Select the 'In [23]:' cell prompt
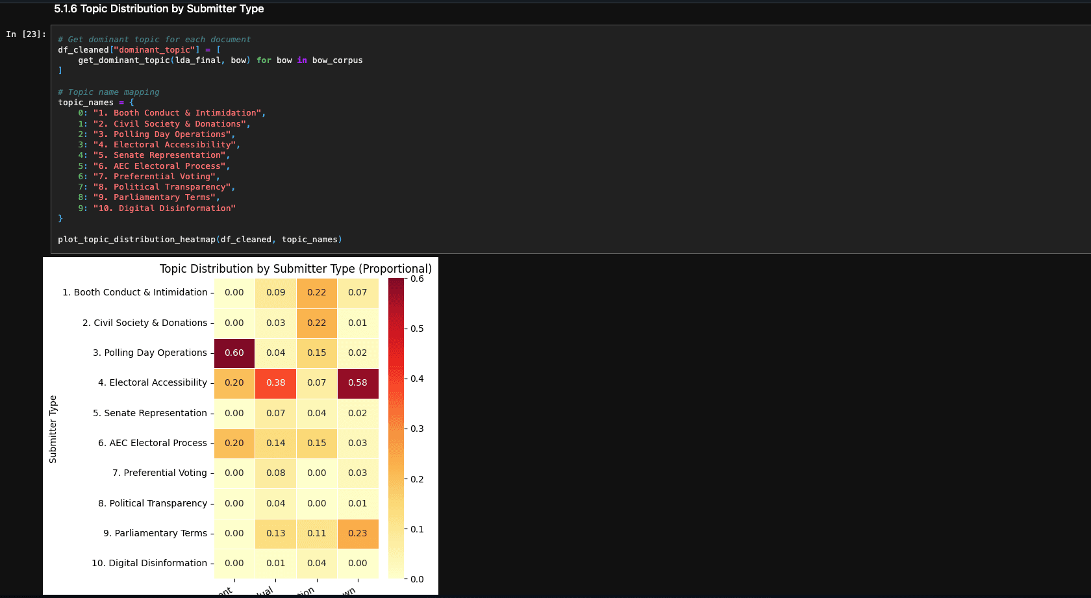1091x598 pixels. (x=26, y=34)
